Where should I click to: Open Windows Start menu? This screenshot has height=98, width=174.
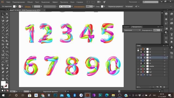click(x=3, y=95)
